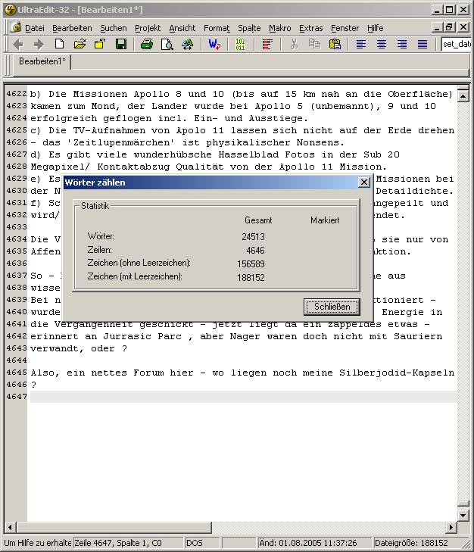Click line number 4622 in gutter
The width and height of the screenshot is (474, 552).
click(x=17, y=94)
